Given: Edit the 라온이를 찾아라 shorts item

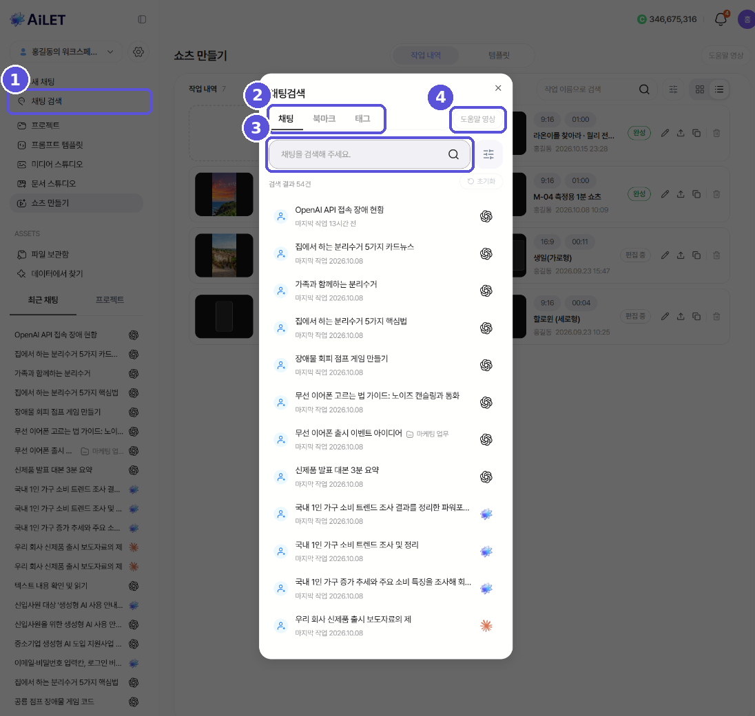Looking at the screenshot, I should coord(665,133).
